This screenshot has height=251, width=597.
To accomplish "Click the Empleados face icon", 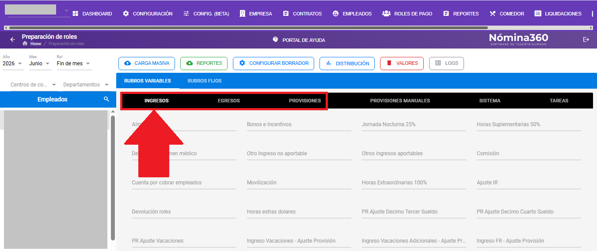I will (x=336, y=14).
